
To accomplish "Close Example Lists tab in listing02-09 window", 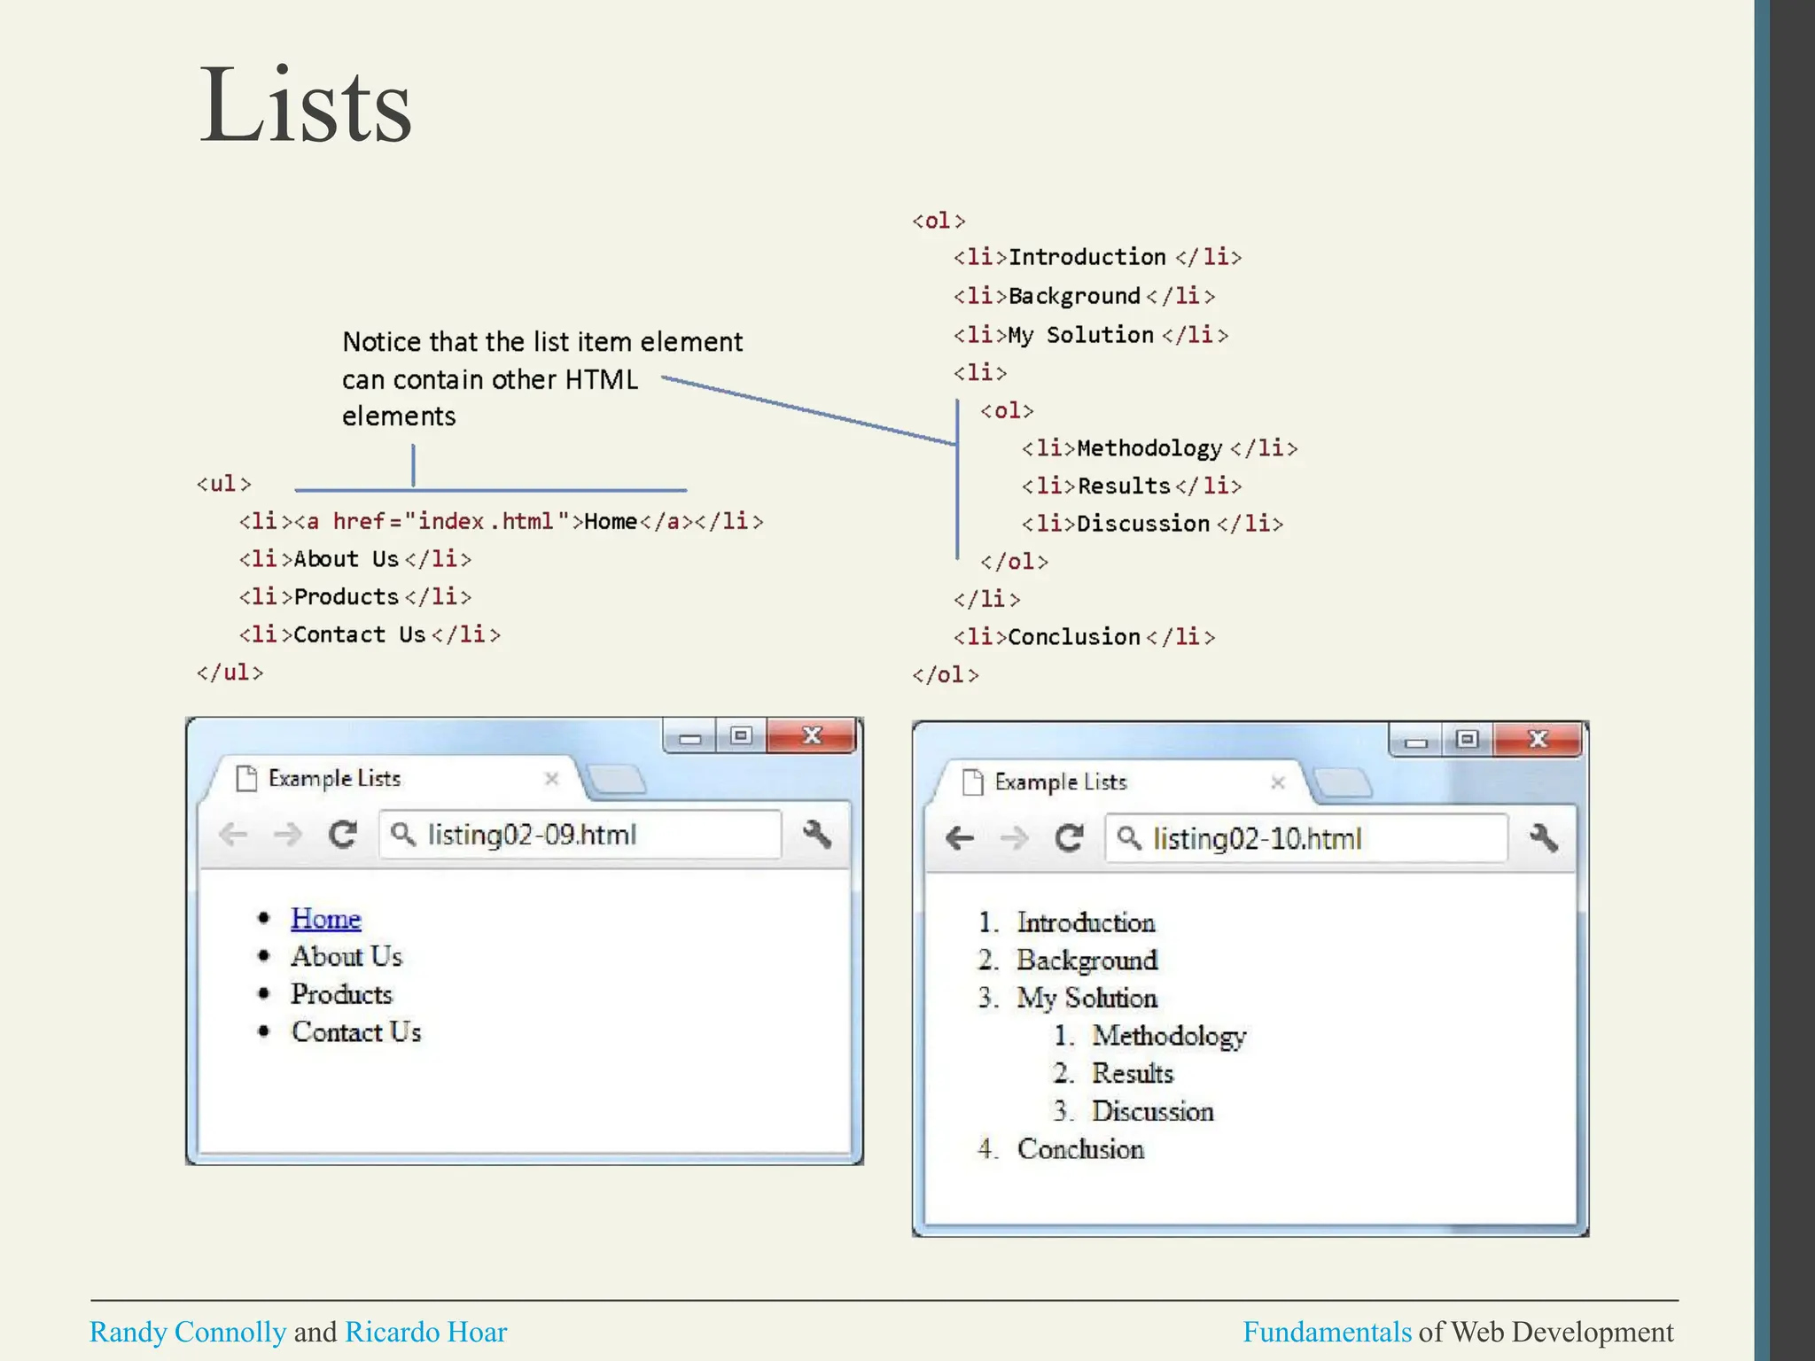I will (x=551, y=779).
